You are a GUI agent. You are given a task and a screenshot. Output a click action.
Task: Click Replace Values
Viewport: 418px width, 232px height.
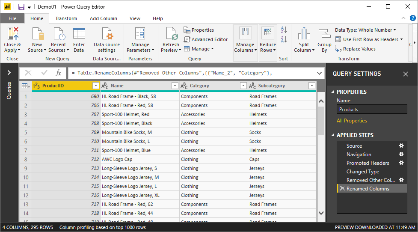(x=356, y=49)
